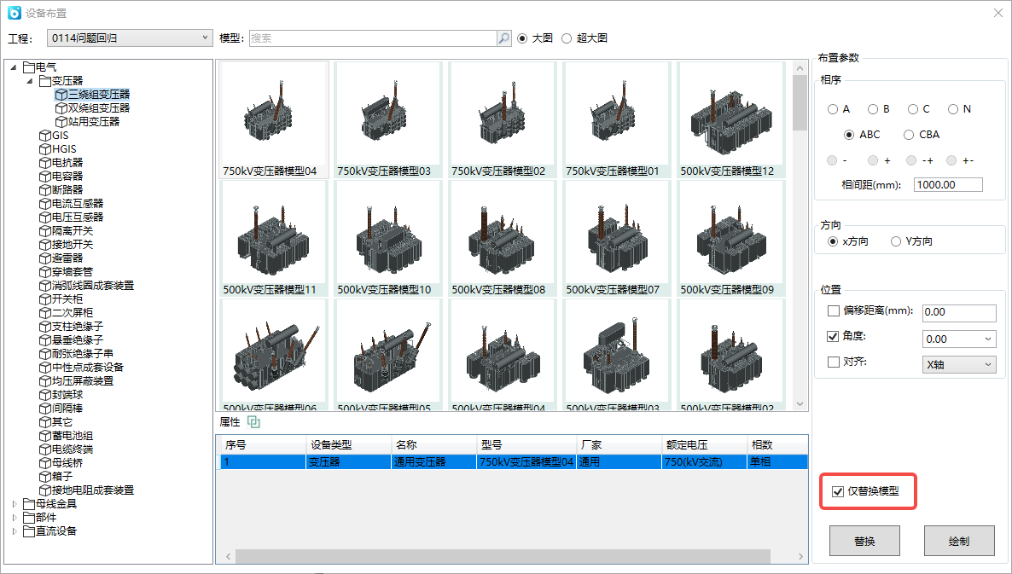Choose the Y方向 radio button
The height and width of the screenshot is (574, 1012).
[x=896, y=241]
